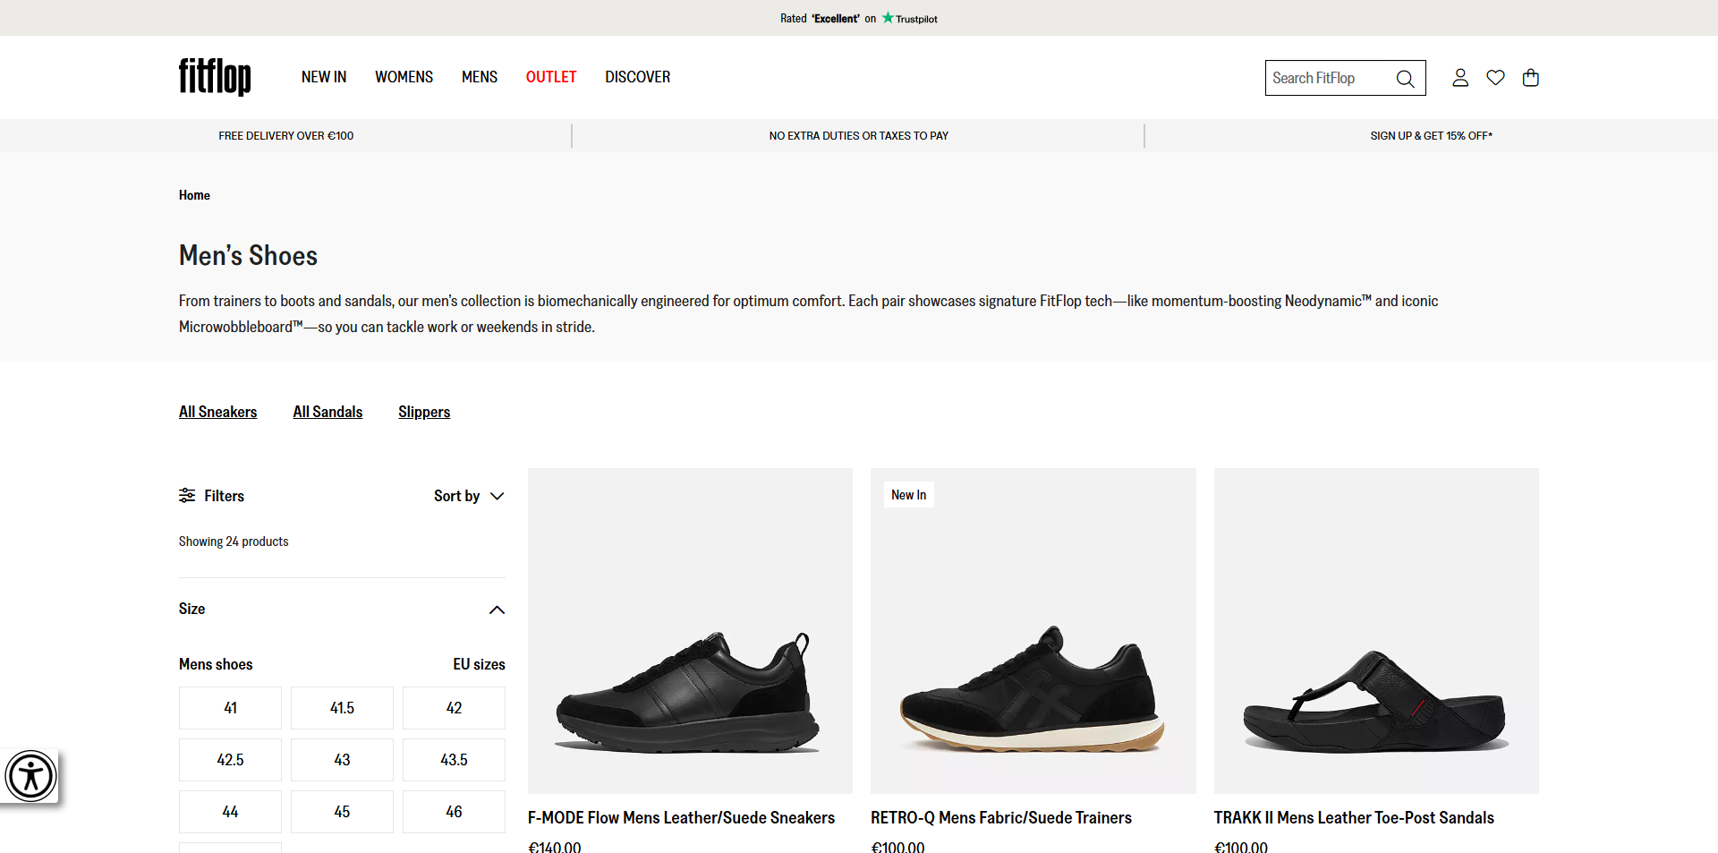Image resolution: width=1718 pixels, height=853 pixels.
Task: Select size 45 filter
Action: [x=342, y=812]
